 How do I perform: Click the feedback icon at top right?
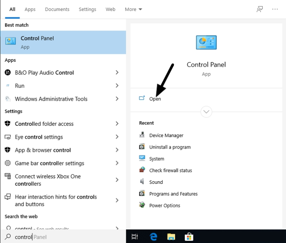click(x=259, y=9)
